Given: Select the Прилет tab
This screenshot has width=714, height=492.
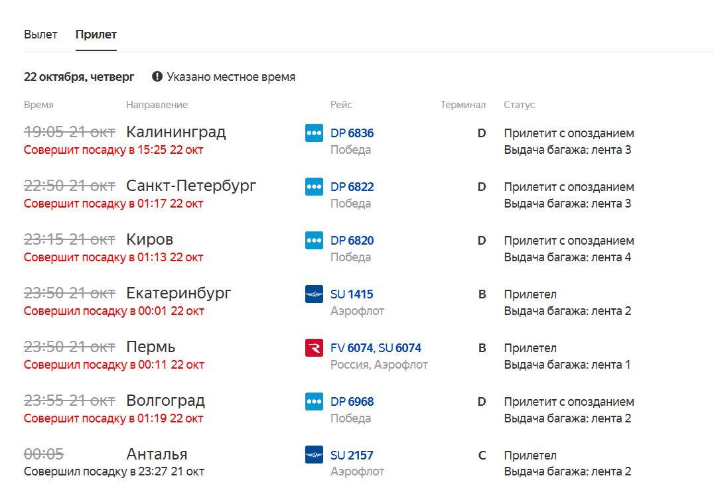Looking at the screenshot, I should point(96,34).
